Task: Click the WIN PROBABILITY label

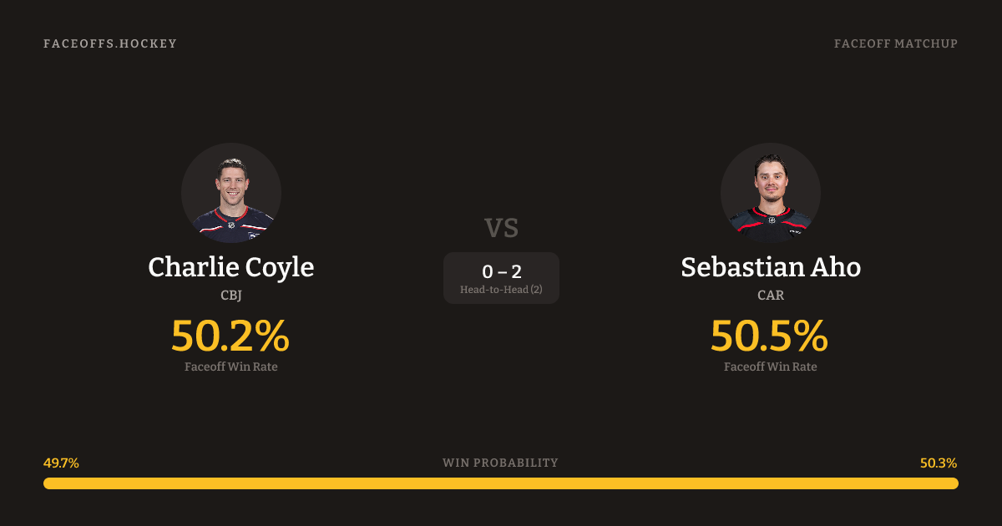Action: click(500, 463)
